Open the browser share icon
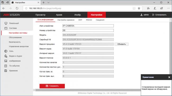172x96 pixels. (x=162, y=8)
